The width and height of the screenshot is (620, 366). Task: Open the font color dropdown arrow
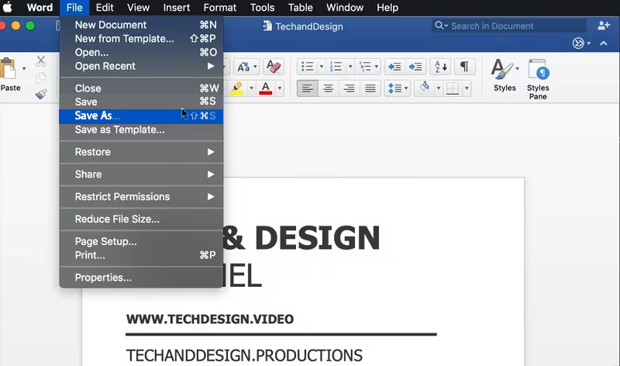280,88
